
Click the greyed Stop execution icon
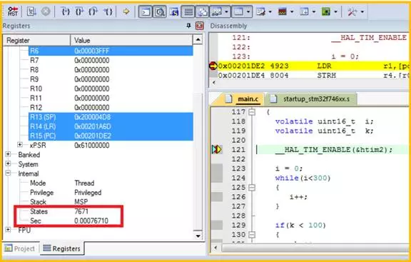[x=46, y=11]
